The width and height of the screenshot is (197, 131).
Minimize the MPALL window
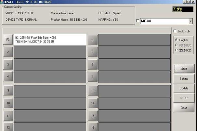tap(184, 2)
